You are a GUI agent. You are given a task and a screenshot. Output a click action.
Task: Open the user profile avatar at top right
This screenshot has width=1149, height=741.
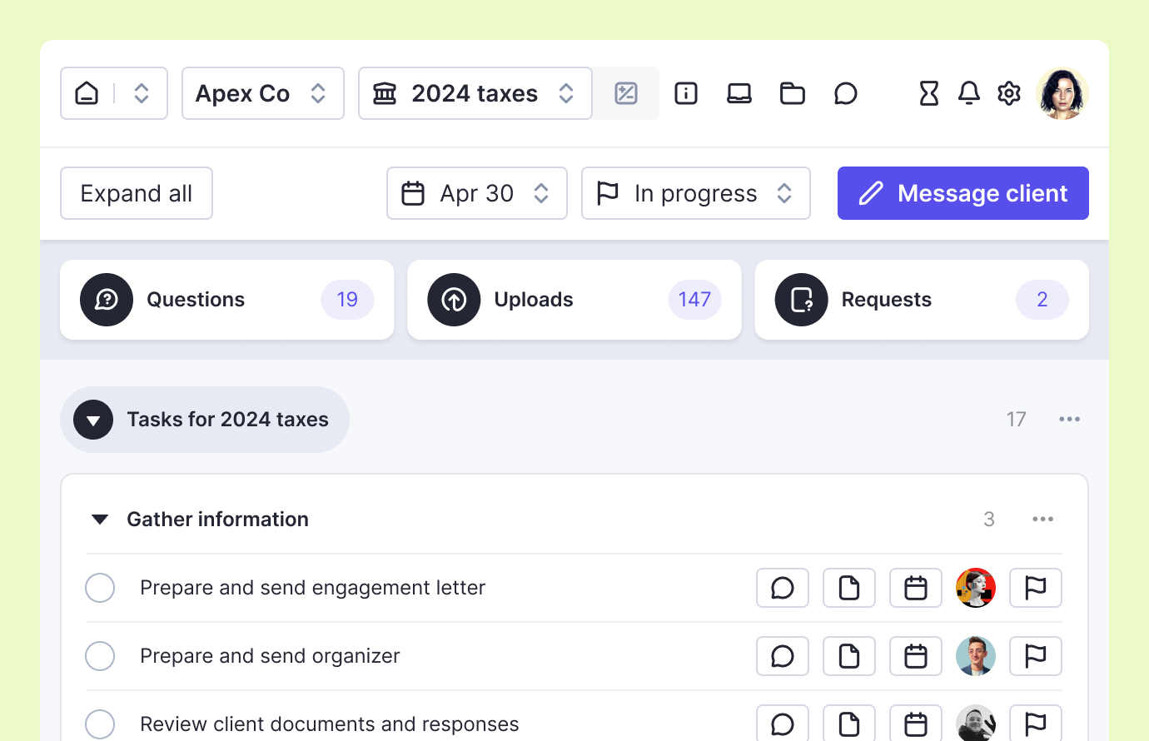[1062, 93]
